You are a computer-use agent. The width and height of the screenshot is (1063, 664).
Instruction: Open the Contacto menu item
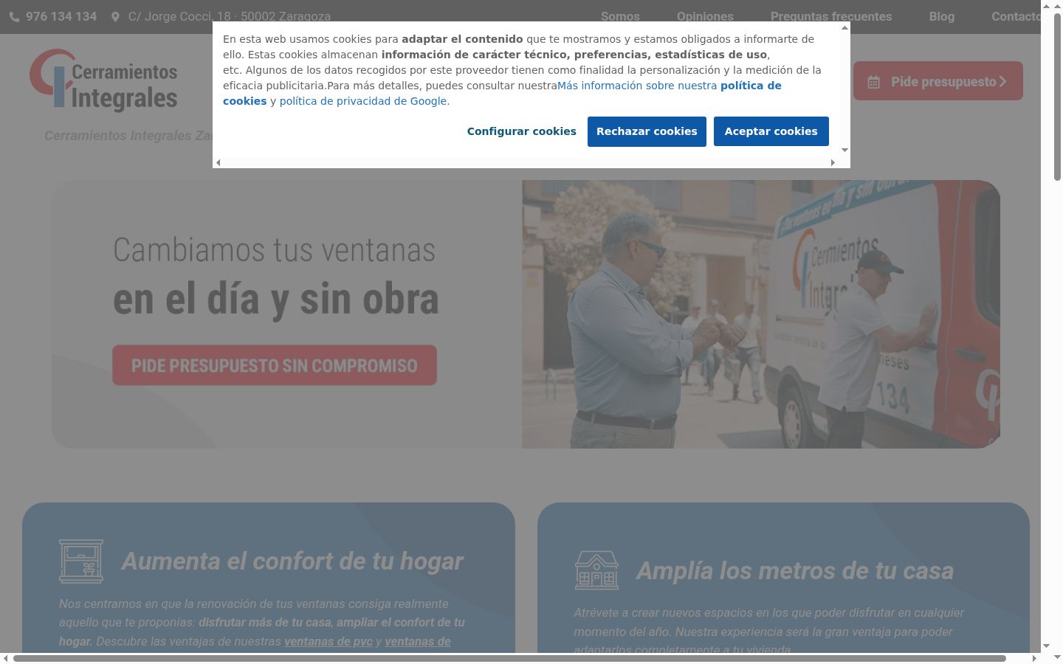click(1016, 16)
